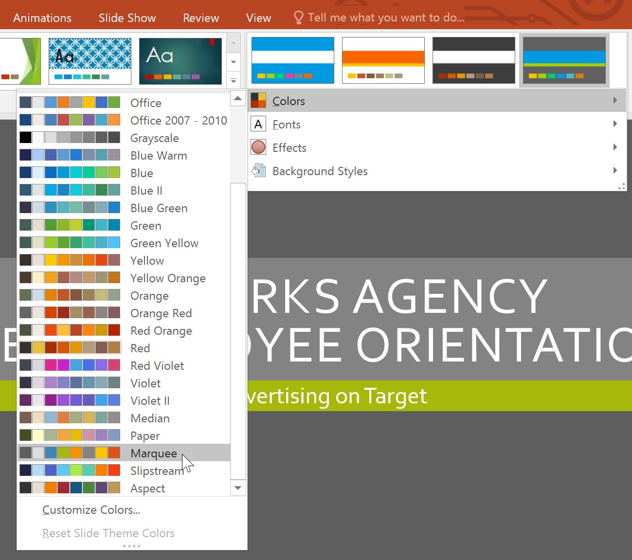
Task: Expand the Fonts submenu
Action: pyautogui.click(x=614, y=124)
